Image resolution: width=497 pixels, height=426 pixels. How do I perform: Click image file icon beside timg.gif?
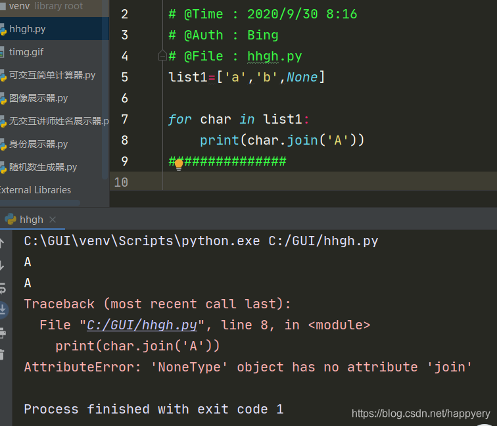coord(2,53)
